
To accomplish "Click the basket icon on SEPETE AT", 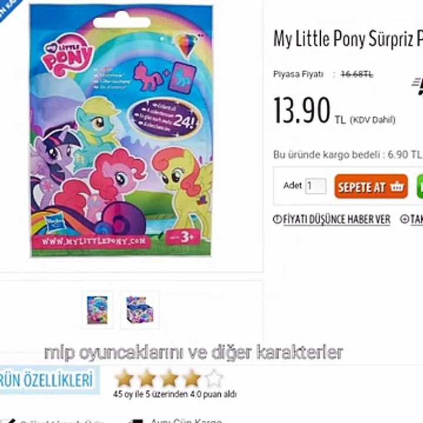I will [397, 186].
